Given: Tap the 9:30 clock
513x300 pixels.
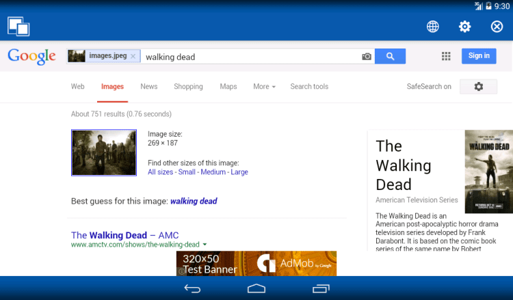Looking at the screenshot, I should tap(502, 6).
